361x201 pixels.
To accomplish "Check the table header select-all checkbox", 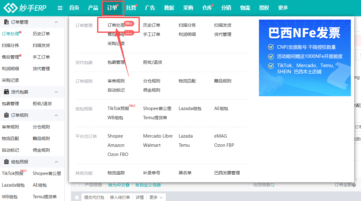I will (77, 185).
